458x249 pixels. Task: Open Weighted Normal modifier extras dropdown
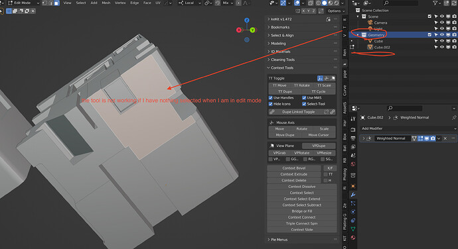click(439, 138)
